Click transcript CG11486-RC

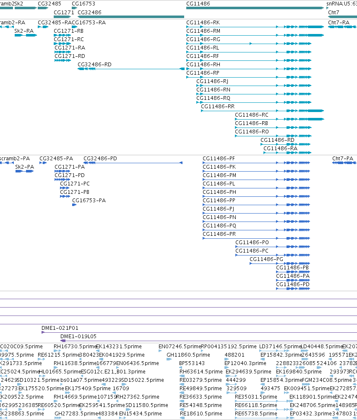pyautogui.click(x=251, y=115)
